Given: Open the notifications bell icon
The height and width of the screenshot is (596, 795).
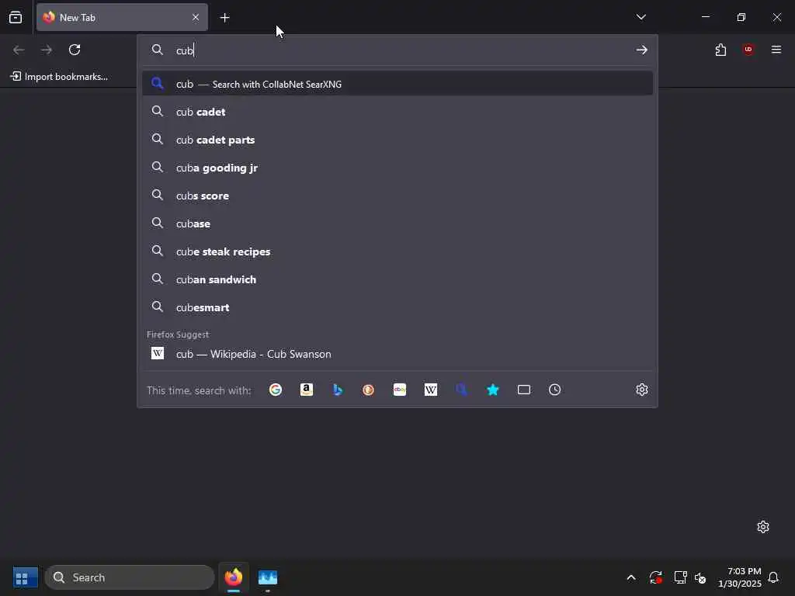Looking at the screenshot, I should tap(773, 577).
